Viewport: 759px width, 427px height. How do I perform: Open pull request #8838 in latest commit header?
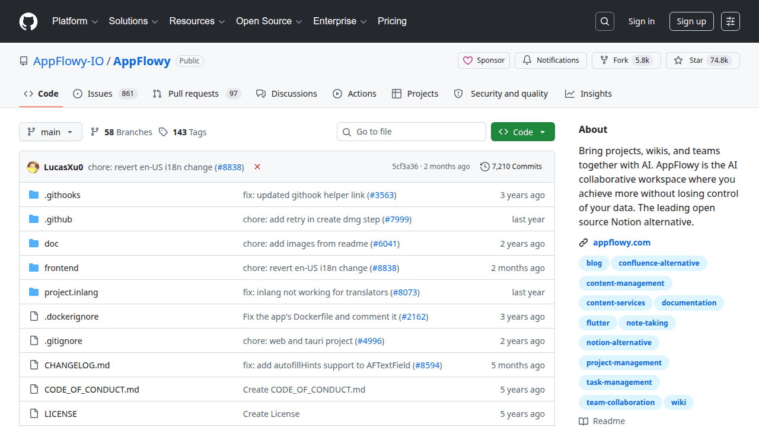[229, 167]
